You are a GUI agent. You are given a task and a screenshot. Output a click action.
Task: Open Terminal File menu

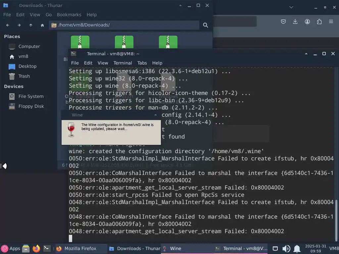(x=75, y=63)
